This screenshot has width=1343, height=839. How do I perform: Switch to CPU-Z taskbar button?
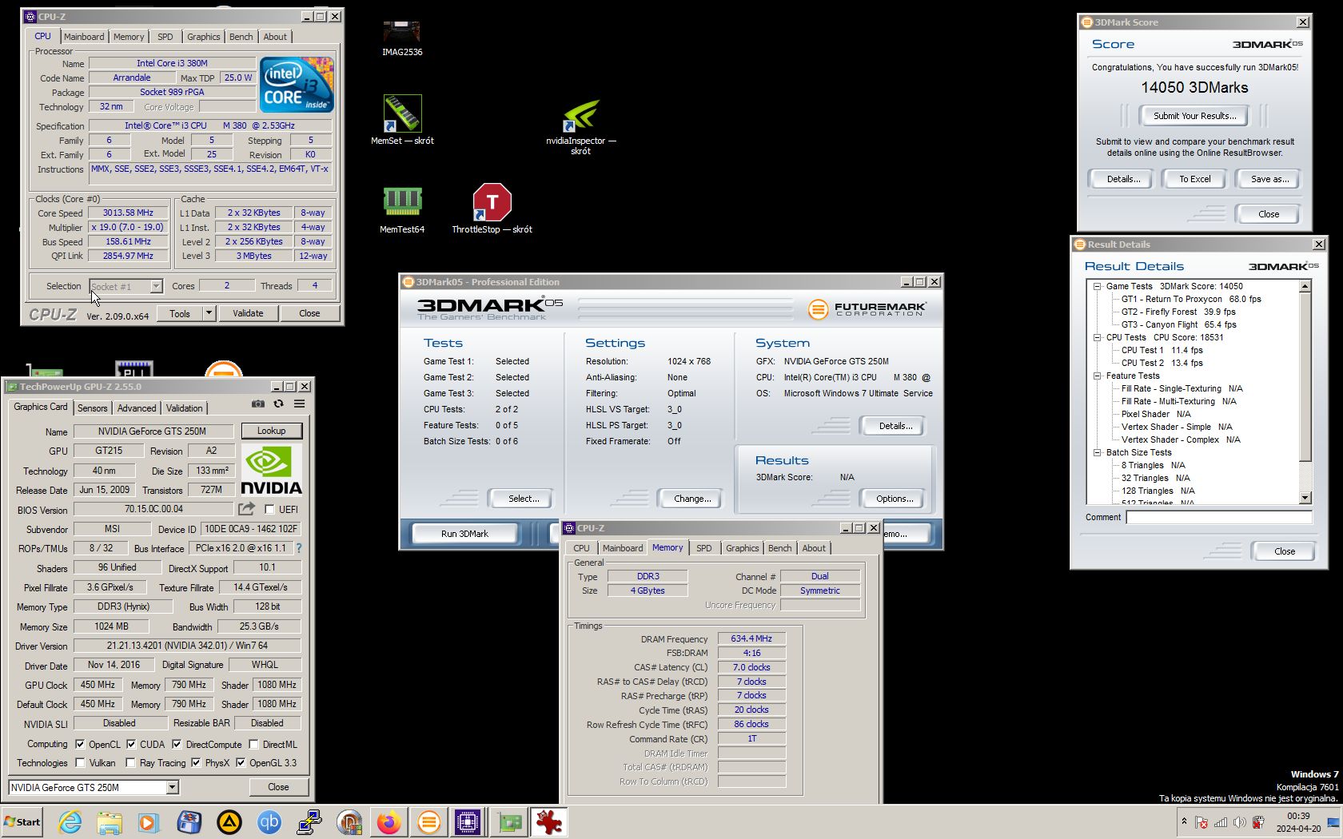click(x=468, y=822)
